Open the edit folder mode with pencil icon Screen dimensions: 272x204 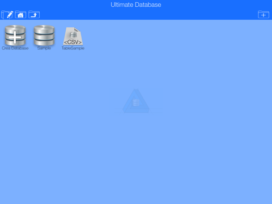pyautogui.click(x=7, y=15)
